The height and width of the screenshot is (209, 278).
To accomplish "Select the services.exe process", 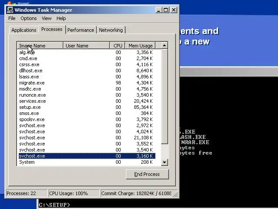I will point(87,101).
